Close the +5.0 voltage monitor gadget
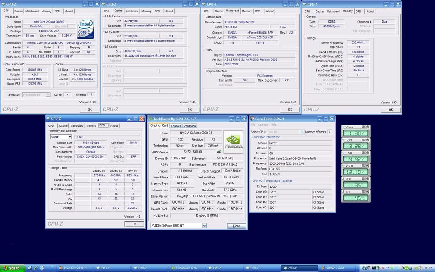Image resolution: width=435 pixels, height=272 pixels. 367,153
